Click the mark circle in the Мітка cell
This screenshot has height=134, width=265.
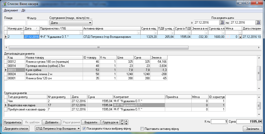pos(228,37)
